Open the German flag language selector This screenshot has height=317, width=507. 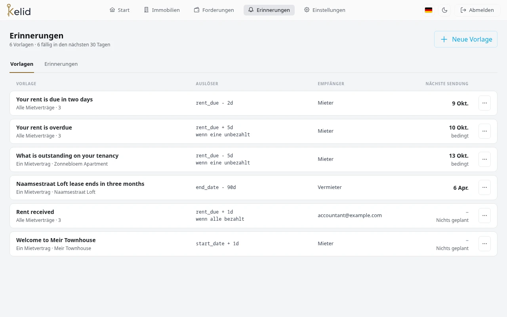tap(429, 10)
